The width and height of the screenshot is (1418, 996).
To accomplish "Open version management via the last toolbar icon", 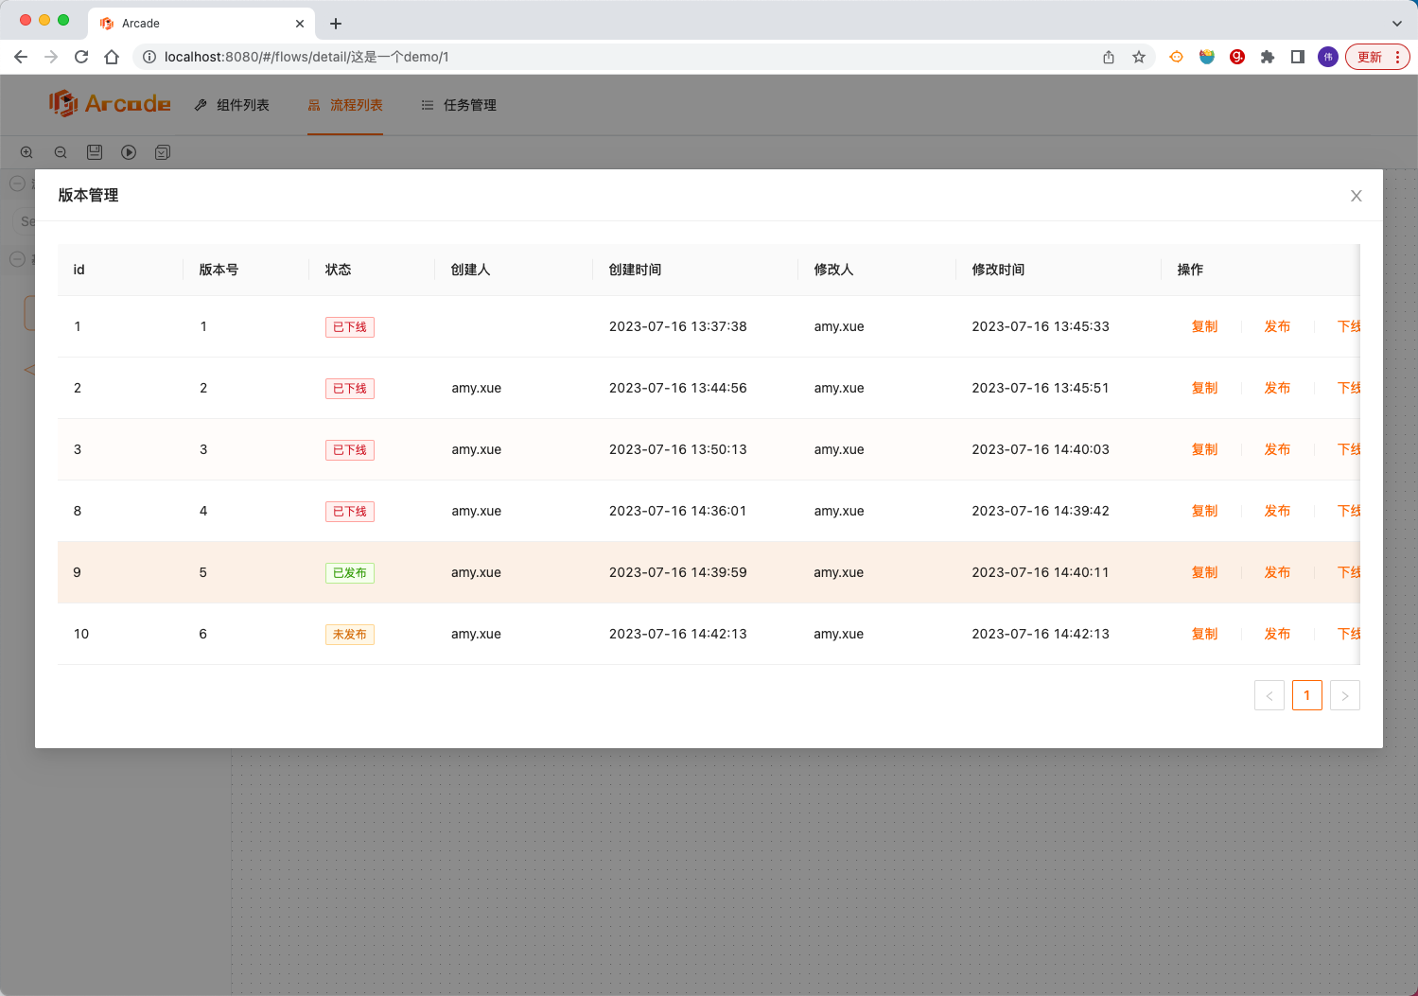I will pyautogui.click(x=163, y=152).
